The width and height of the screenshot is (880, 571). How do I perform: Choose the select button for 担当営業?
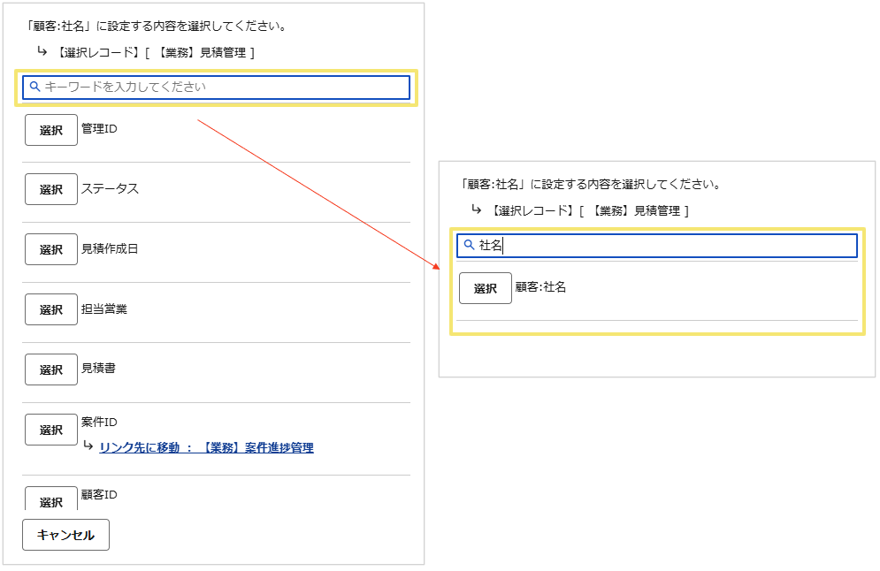point(51,309)
